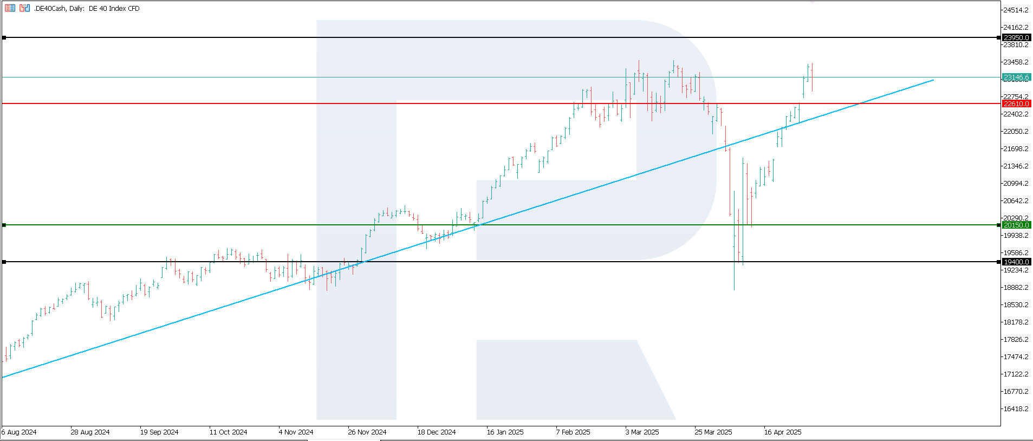Click the 18530.2 price scale value

pyautogui.click(x=1016, y=305)
